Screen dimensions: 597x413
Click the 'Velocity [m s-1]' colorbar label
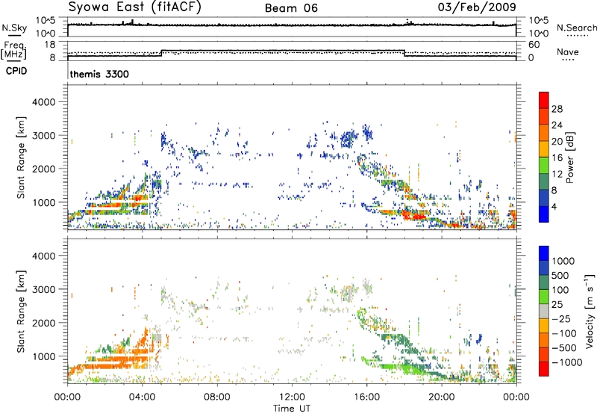point(590,311)
